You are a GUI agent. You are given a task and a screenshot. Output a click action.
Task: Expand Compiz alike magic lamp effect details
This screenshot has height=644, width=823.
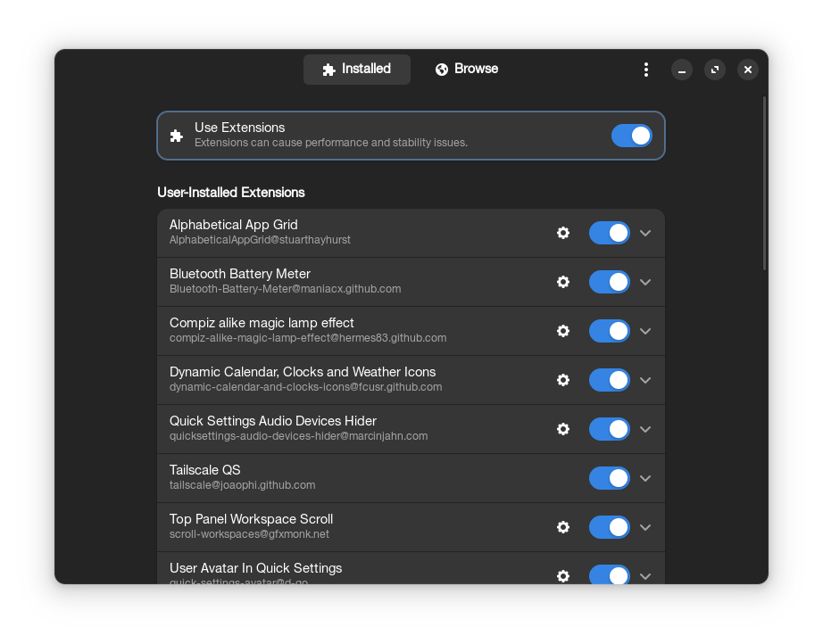(x=646, y=331)
